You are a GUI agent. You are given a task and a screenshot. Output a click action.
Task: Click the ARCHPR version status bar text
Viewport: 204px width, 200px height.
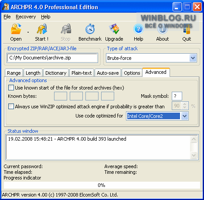coord(60,195)
